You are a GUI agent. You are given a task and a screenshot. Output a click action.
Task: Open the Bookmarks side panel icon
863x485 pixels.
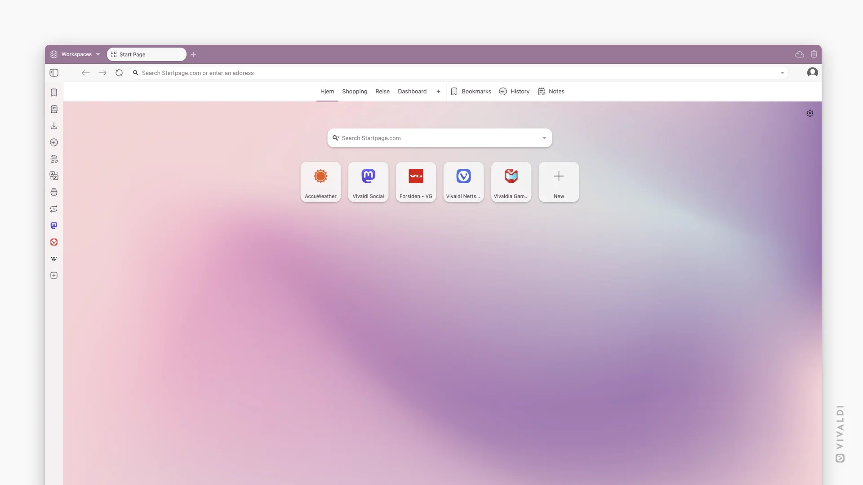point(54,93)
